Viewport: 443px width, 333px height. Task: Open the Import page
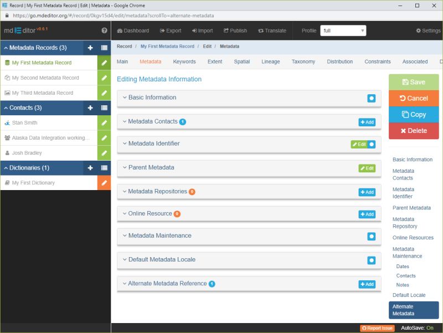202,30
